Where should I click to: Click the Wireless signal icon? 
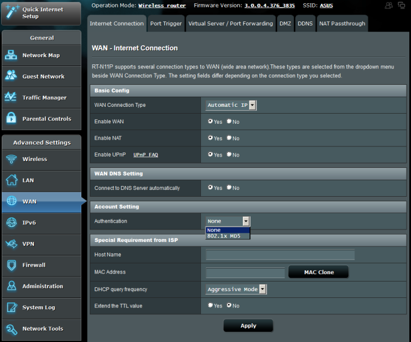(11, 159)
